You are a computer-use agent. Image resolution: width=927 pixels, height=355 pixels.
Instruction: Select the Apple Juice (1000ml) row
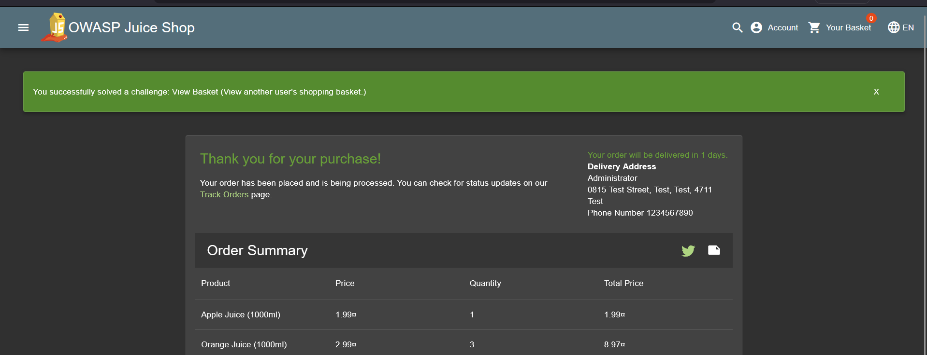[x=241, y=314]
